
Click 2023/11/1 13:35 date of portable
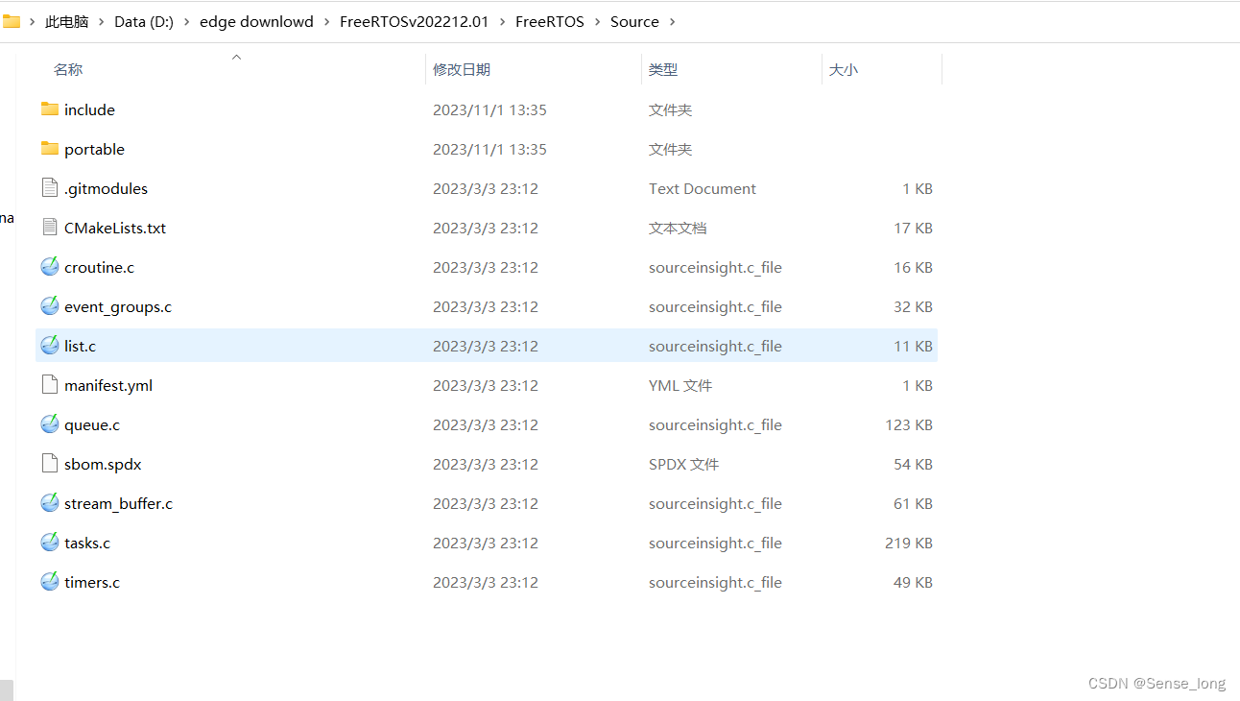point(489,149)
